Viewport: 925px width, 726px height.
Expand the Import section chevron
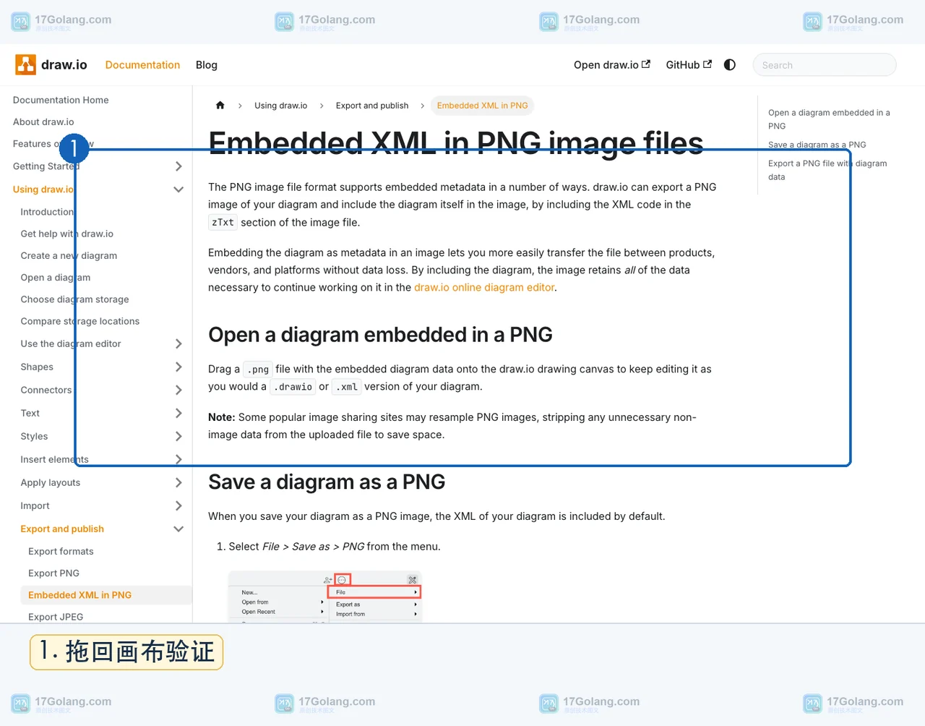(x=178, y=506)
